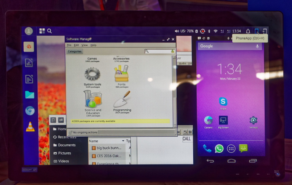Viewport: 292px width, 185px height.
Task: Open the phone app drawer
Action: 231,149
